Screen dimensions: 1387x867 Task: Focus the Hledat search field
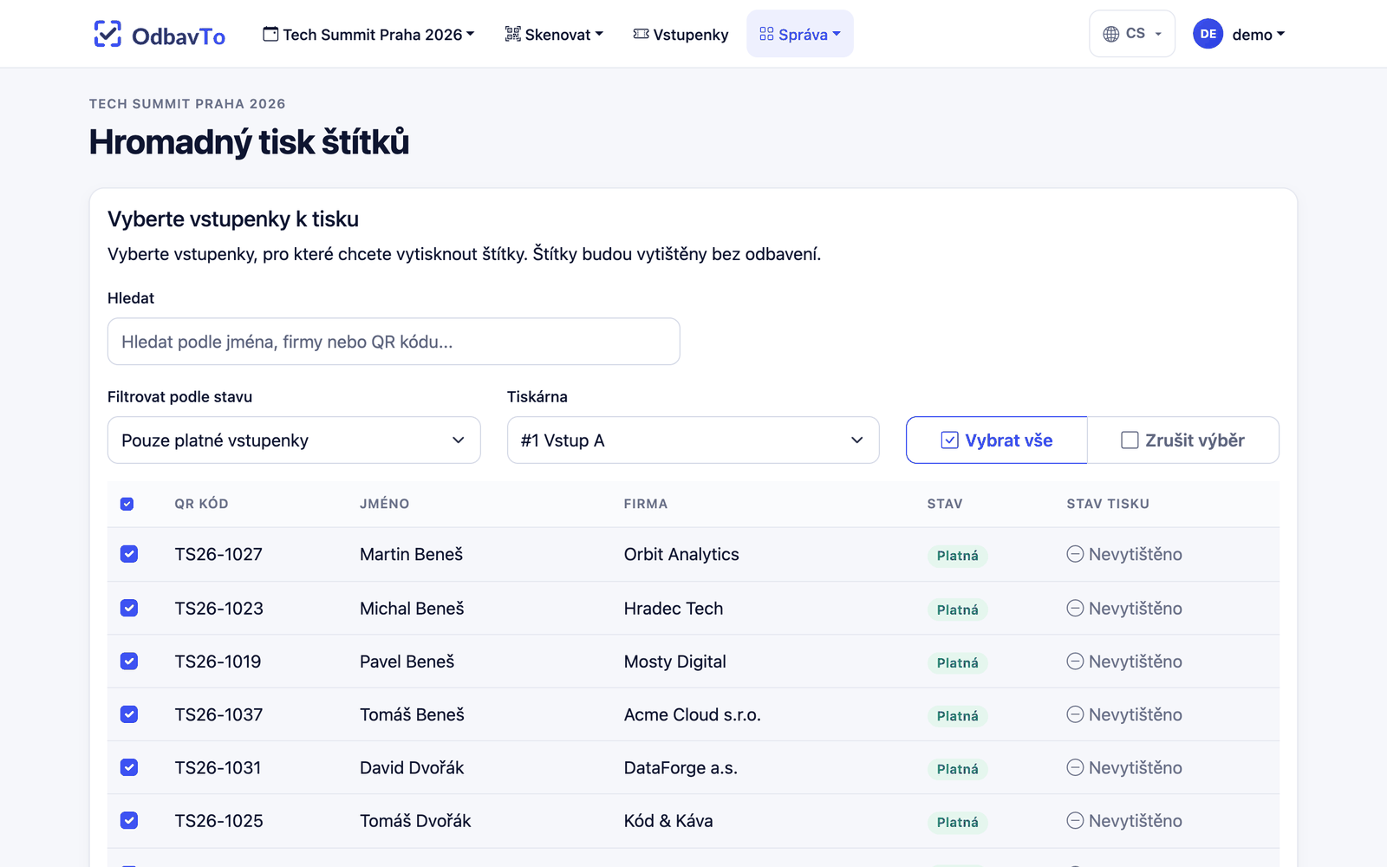(394, 342)
